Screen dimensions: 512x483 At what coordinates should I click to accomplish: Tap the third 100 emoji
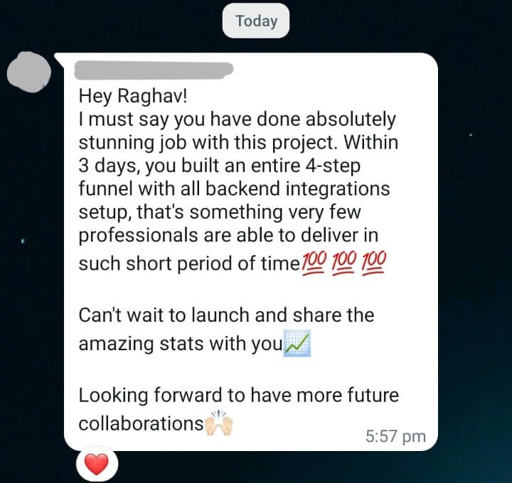coord(374,264)
